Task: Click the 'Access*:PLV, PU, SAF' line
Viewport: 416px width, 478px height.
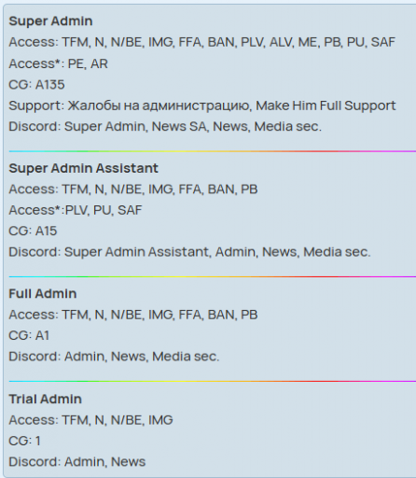Action: 76,210
